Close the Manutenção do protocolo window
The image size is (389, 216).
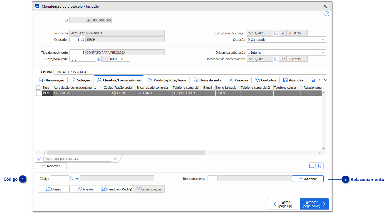tap(325, 6)
